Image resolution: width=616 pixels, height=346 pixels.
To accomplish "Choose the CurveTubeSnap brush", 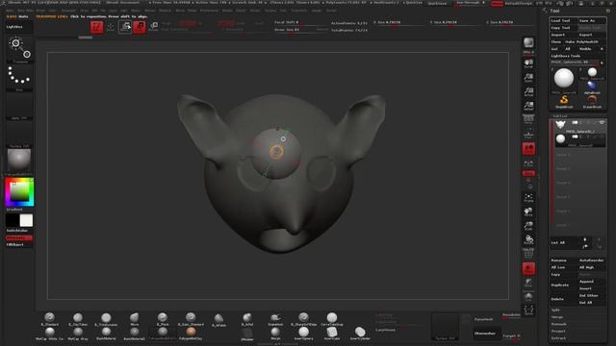I will click(332, 319).
